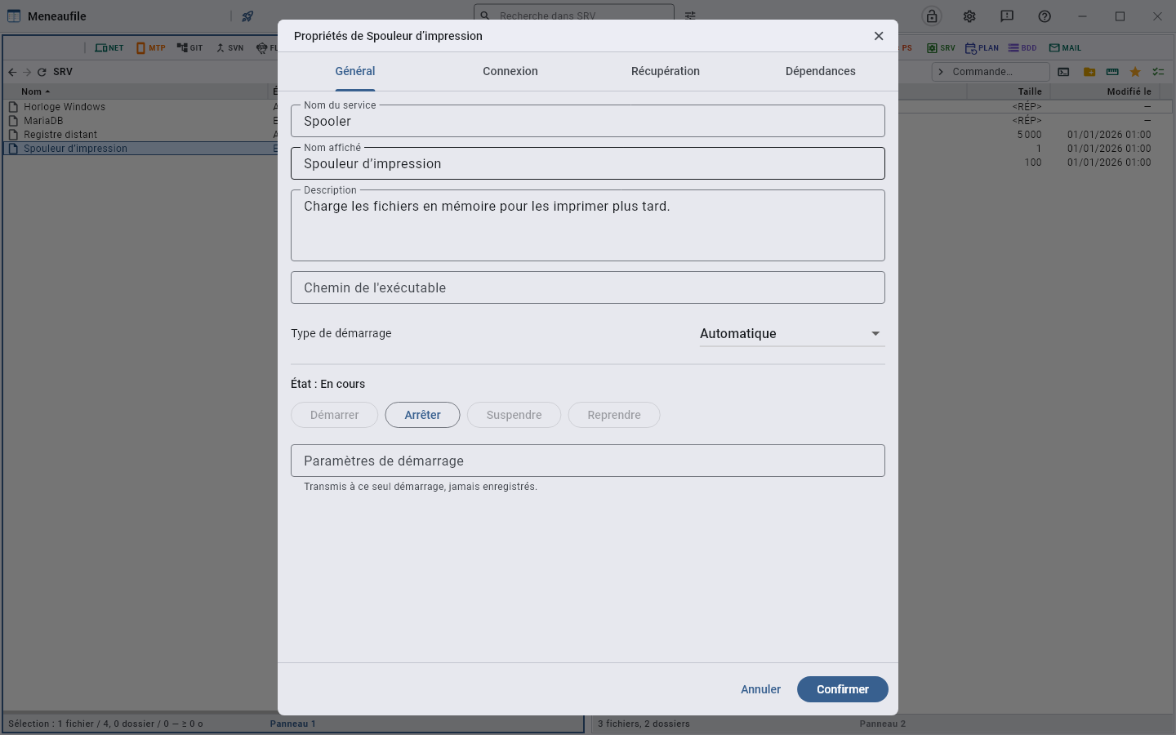Viewport: 1176px width, 735px height.
Task: Click the ruler icon in right panel toolbar
Action: click(x=1112, y=72)
